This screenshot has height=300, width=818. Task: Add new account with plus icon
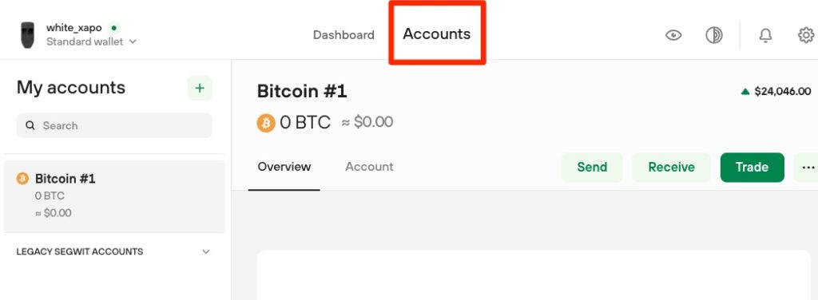(x=199, y=88)
